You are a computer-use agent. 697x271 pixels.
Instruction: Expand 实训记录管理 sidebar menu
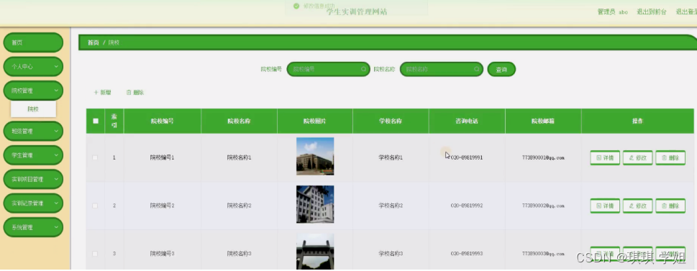click(33, 203)
